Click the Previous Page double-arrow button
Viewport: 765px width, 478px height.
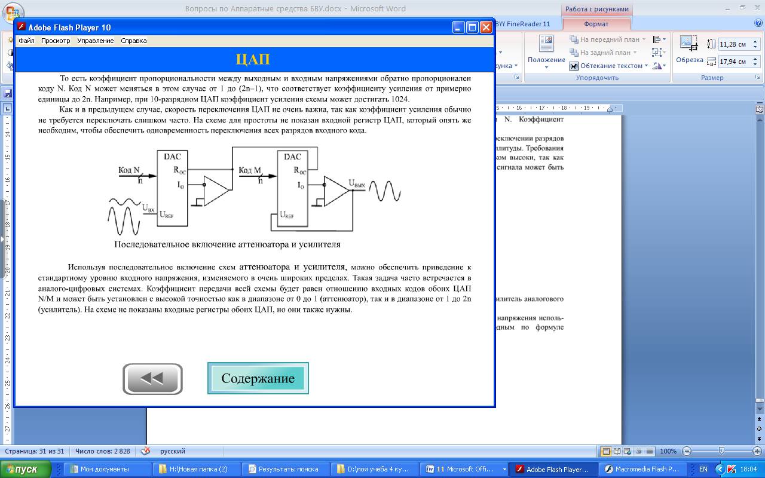tap(760, 420)
